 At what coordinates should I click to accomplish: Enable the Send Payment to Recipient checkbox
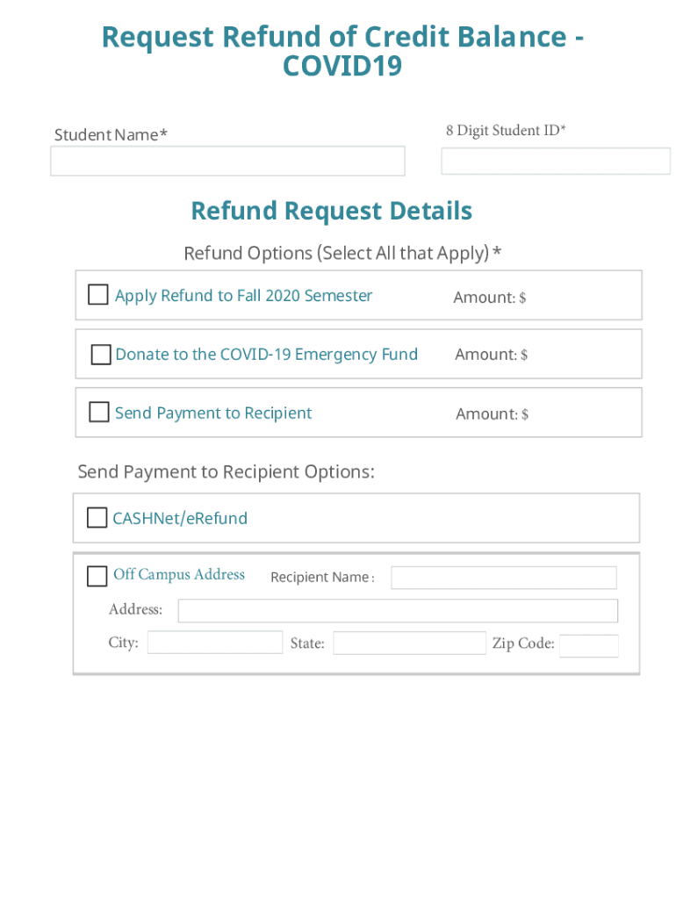(x=99, y=413)
